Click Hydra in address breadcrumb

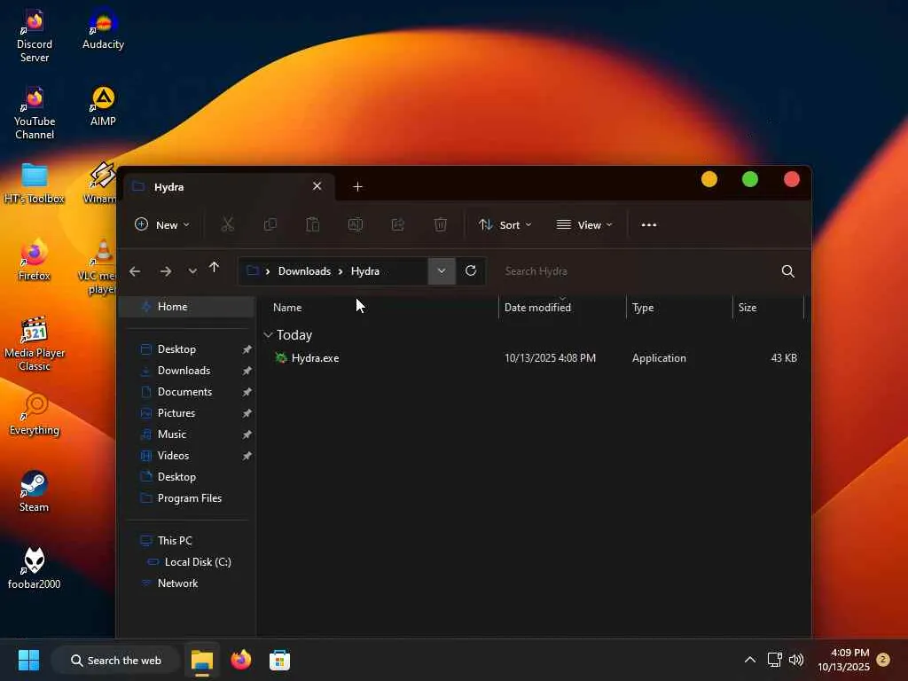click(364, 271)
